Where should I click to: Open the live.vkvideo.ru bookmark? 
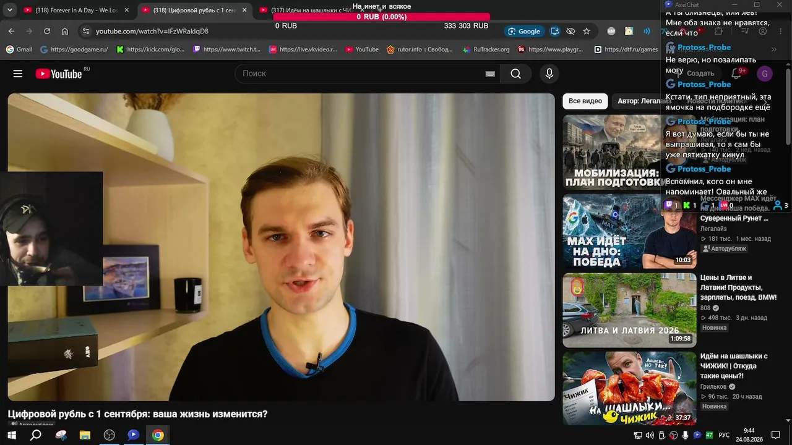tap(303, 49)
